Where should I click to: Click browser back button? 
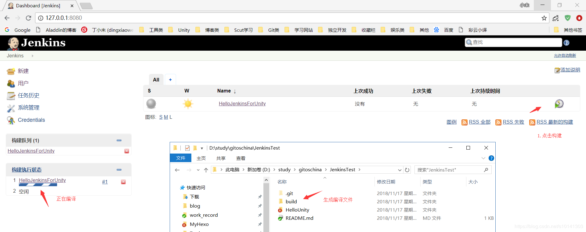point(7,18)
